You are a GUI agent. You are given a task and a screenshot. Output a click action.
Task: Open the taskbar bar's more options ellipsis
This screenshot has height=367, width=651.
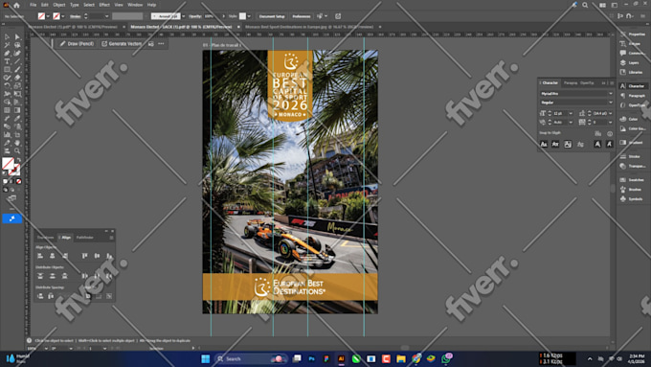coord(161,44)
